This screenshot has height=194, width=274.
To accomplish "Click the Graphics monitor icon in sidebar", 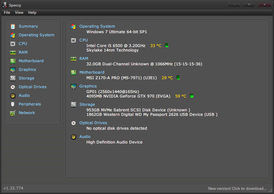I will tap(13, 70).
